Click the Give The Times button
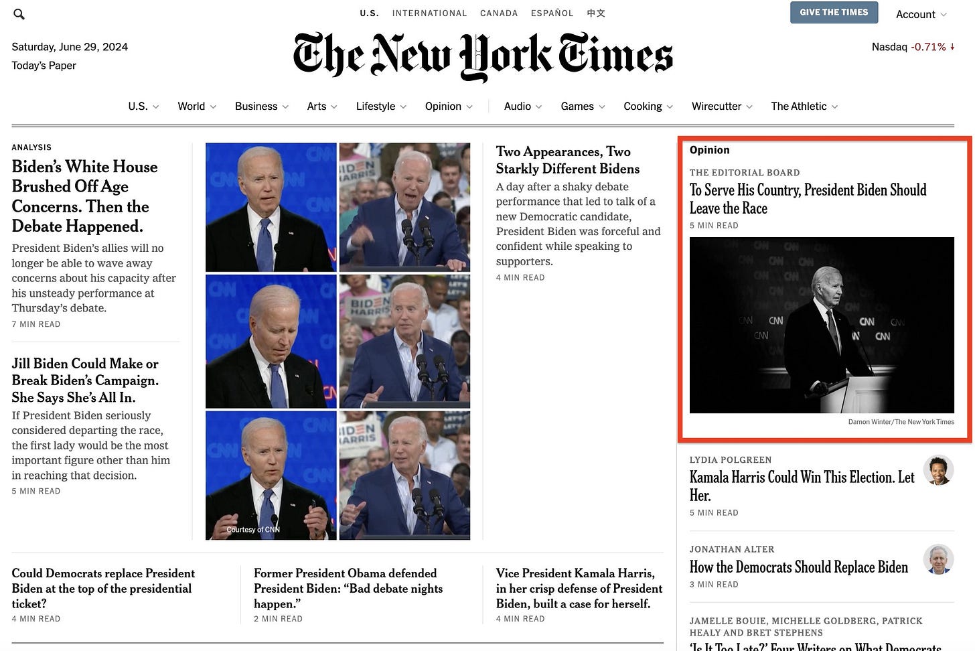Image resolution: width=975 pixels, height=651 pixels. coord(834,13)
